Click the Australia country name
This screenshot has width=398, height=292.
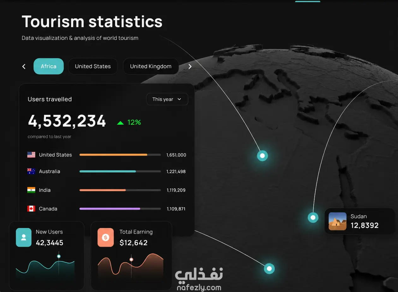click(x=50, y=171)
